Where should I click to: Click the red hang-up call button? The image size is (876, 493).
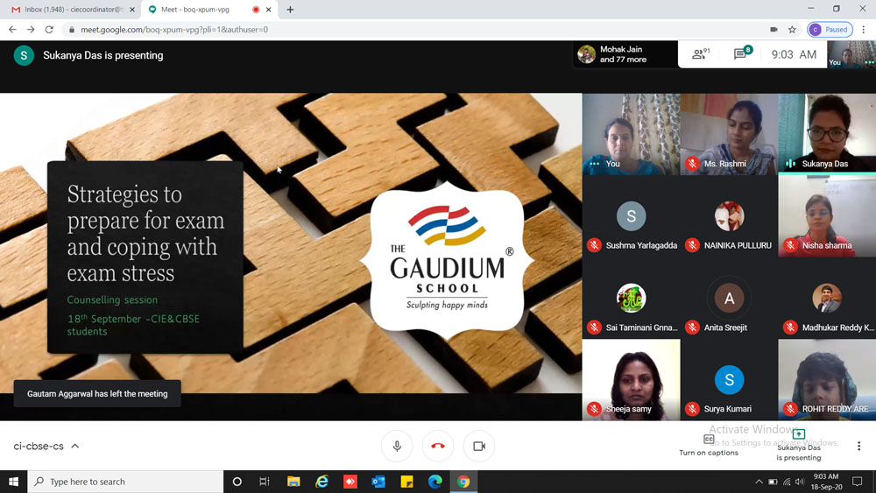coord(438,446)
